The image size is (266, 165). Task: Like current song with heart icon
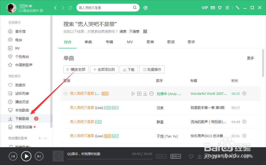pos(191,157)
